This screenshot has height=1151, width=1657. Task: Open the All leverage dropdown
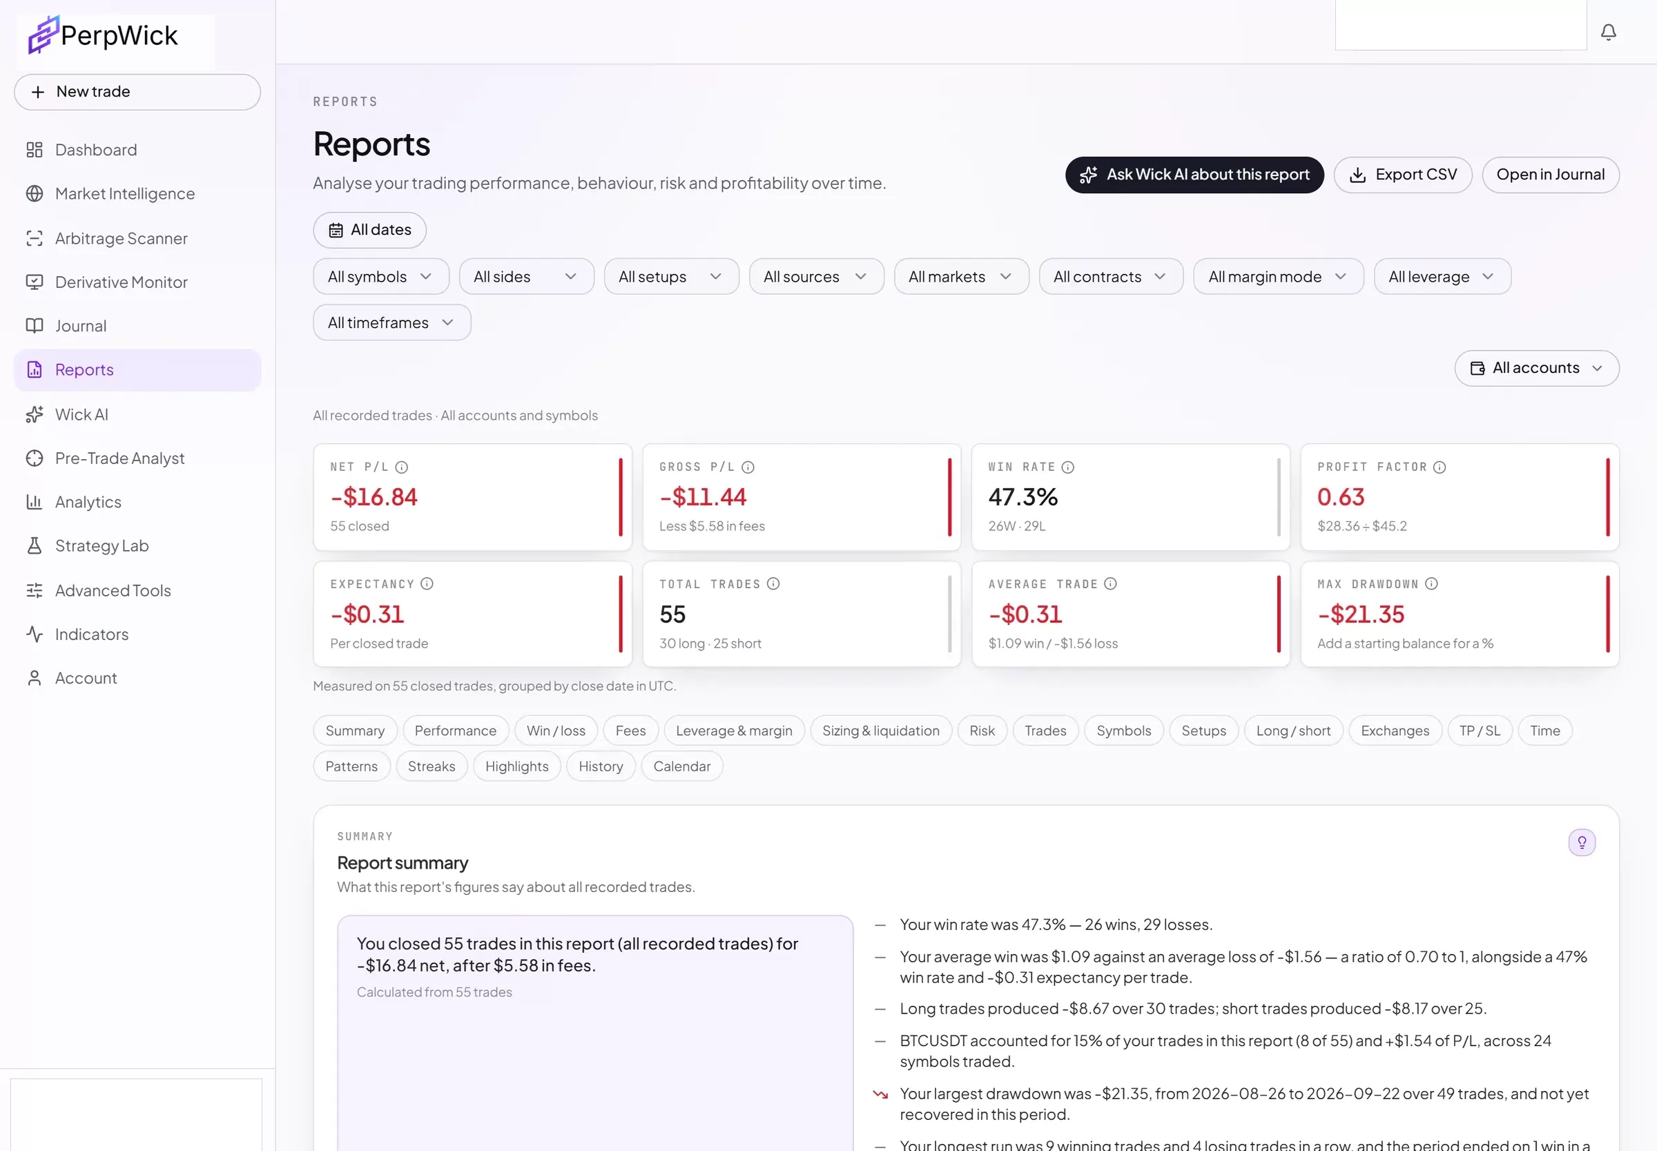[x=1442, y=277]
